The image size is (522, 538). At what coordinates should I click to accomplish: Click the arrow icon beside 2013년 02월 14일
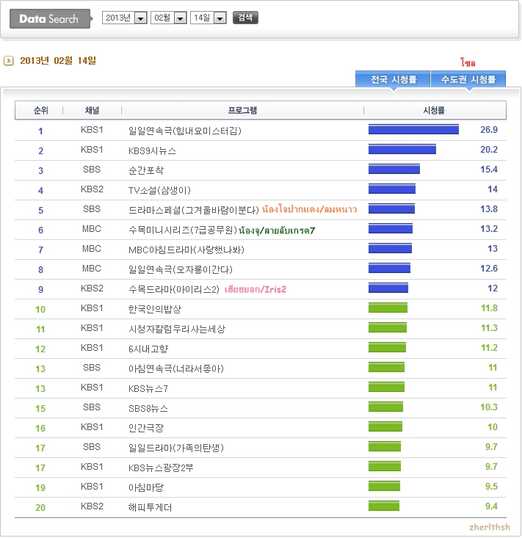[8, 61]
